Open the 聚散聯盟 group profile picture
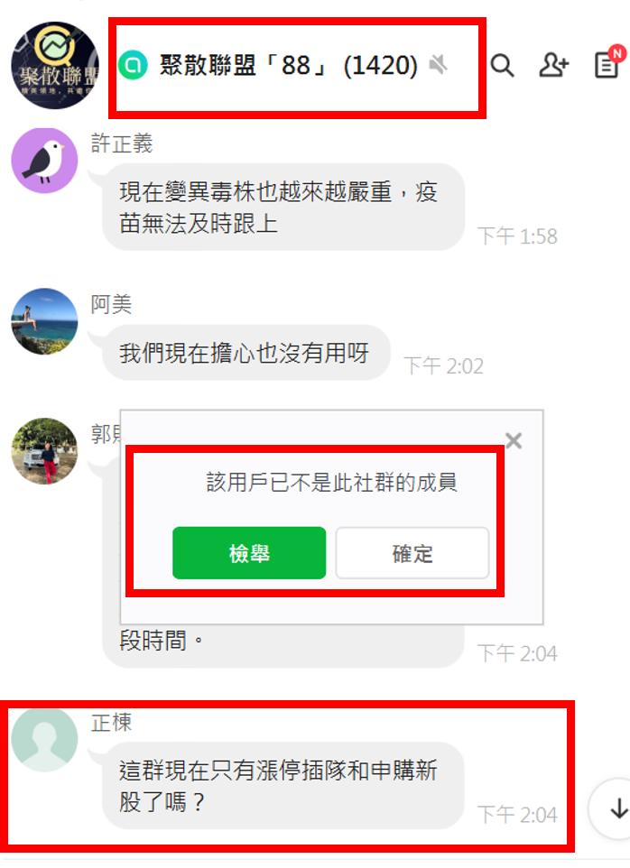 coord(55,65)
